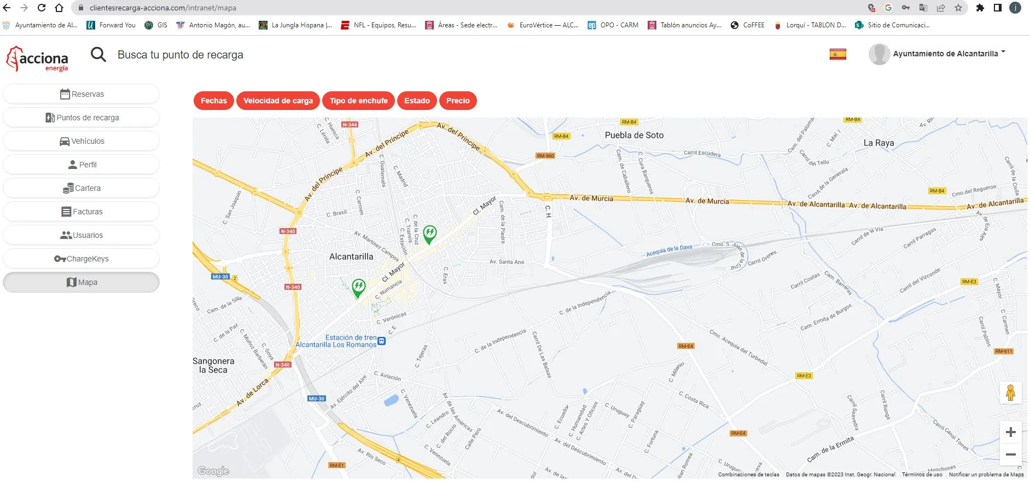1030x484 pixels.
Task: Go to Puntos de recarga menu item
Action: click(x=82, y=118)
